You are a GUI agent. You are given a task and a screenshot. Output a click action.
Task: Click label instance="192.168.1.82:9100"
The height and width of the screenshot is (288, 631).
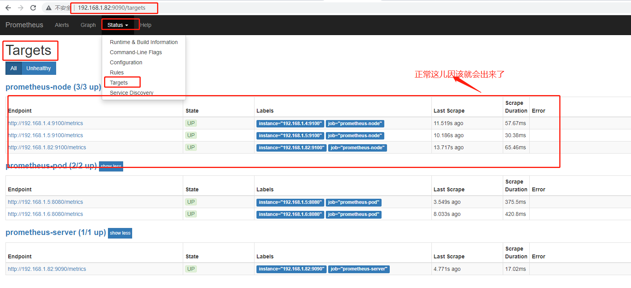(292, 148)
